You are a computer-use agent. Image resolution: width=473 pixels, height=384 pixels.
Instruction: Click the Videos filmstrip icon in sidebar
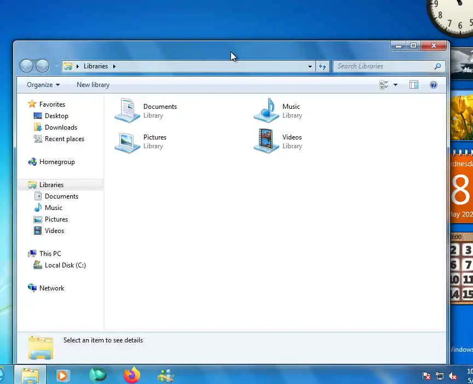[38, 231]
